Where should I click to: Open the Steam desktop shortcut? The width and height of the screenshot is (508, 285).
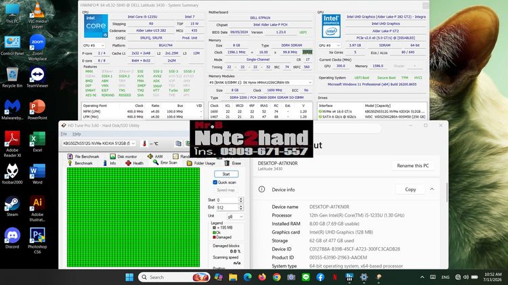(x=12, y=206)
